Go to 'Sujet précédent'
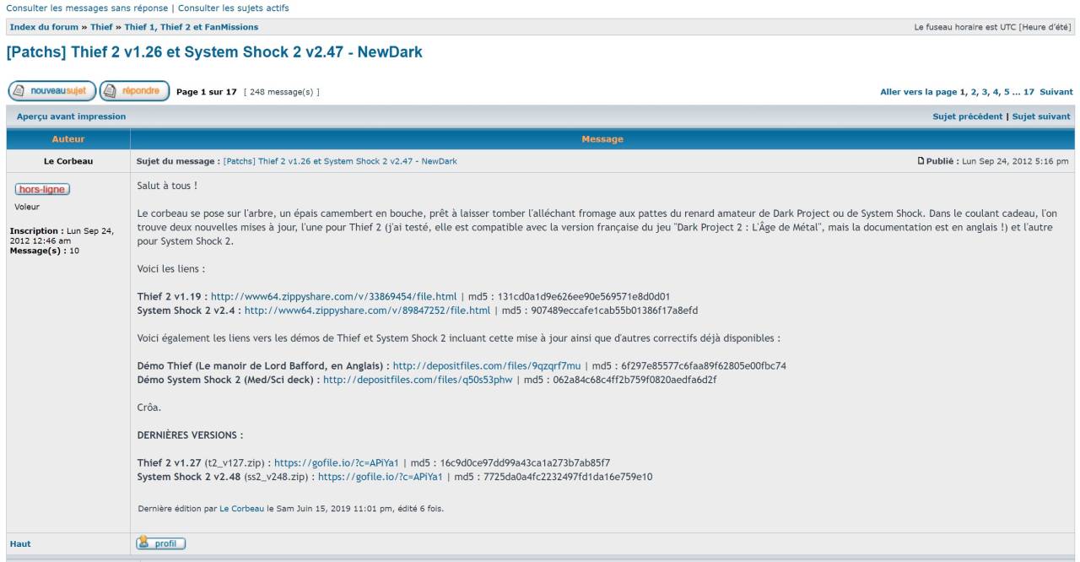The height and width of the screenshot is (562, 1080). coord(967,116)
